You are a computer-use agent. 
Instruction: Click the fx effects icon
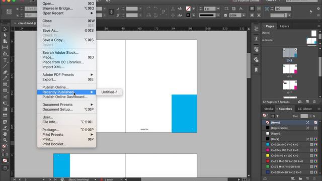point(241,9)
